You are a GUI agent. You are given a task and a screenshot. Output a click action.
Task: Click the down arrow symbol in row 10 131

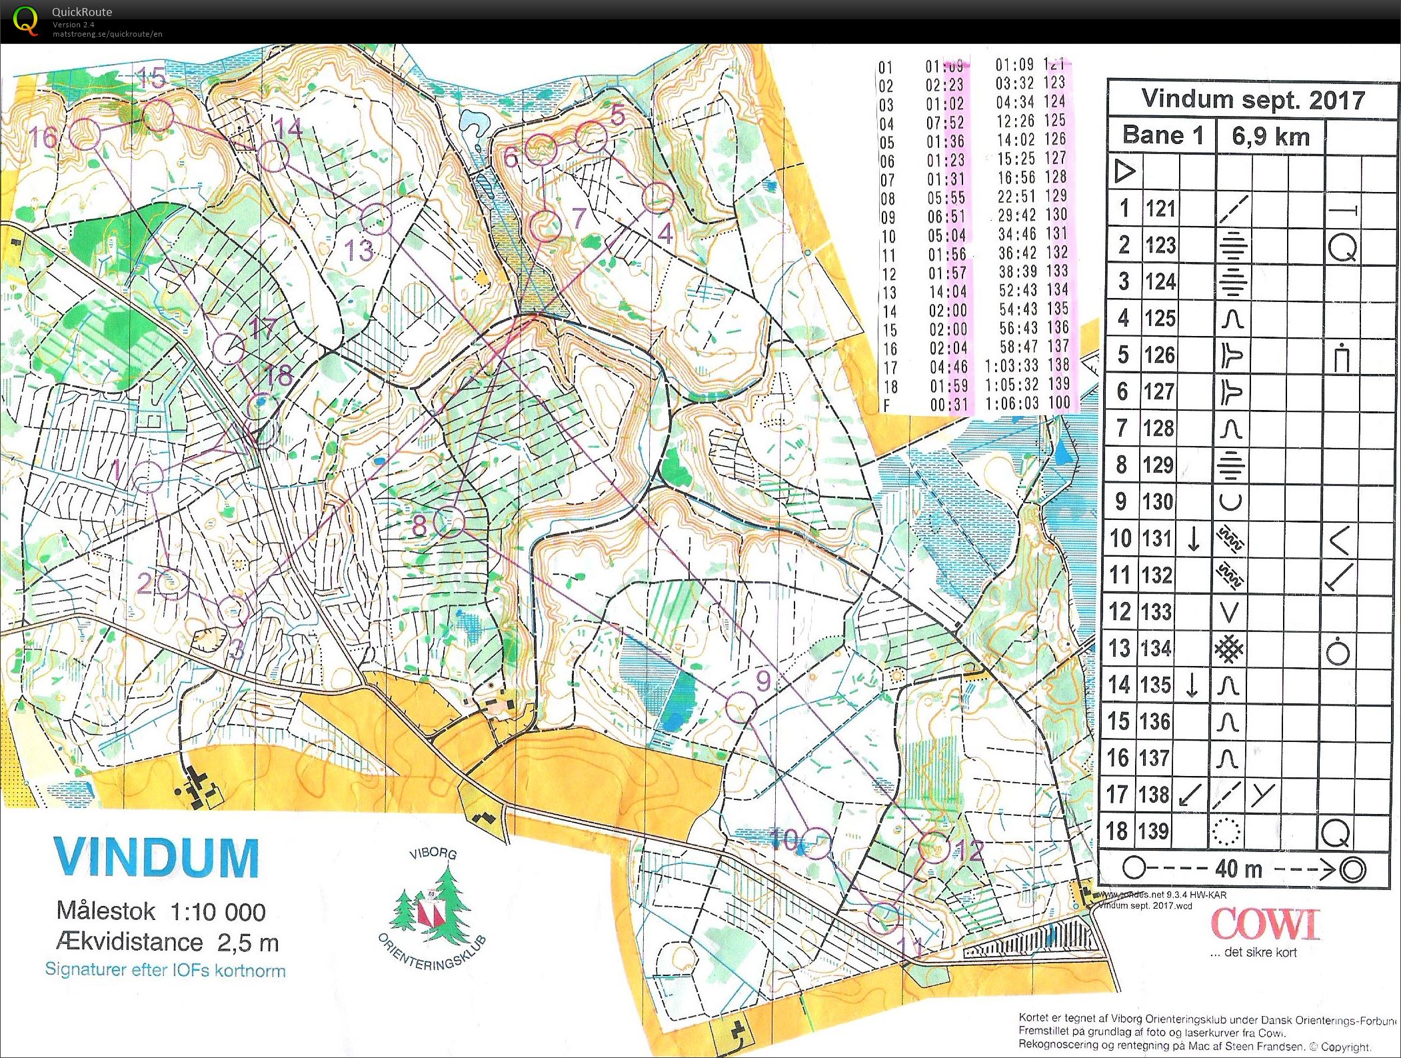point(1194,539)
